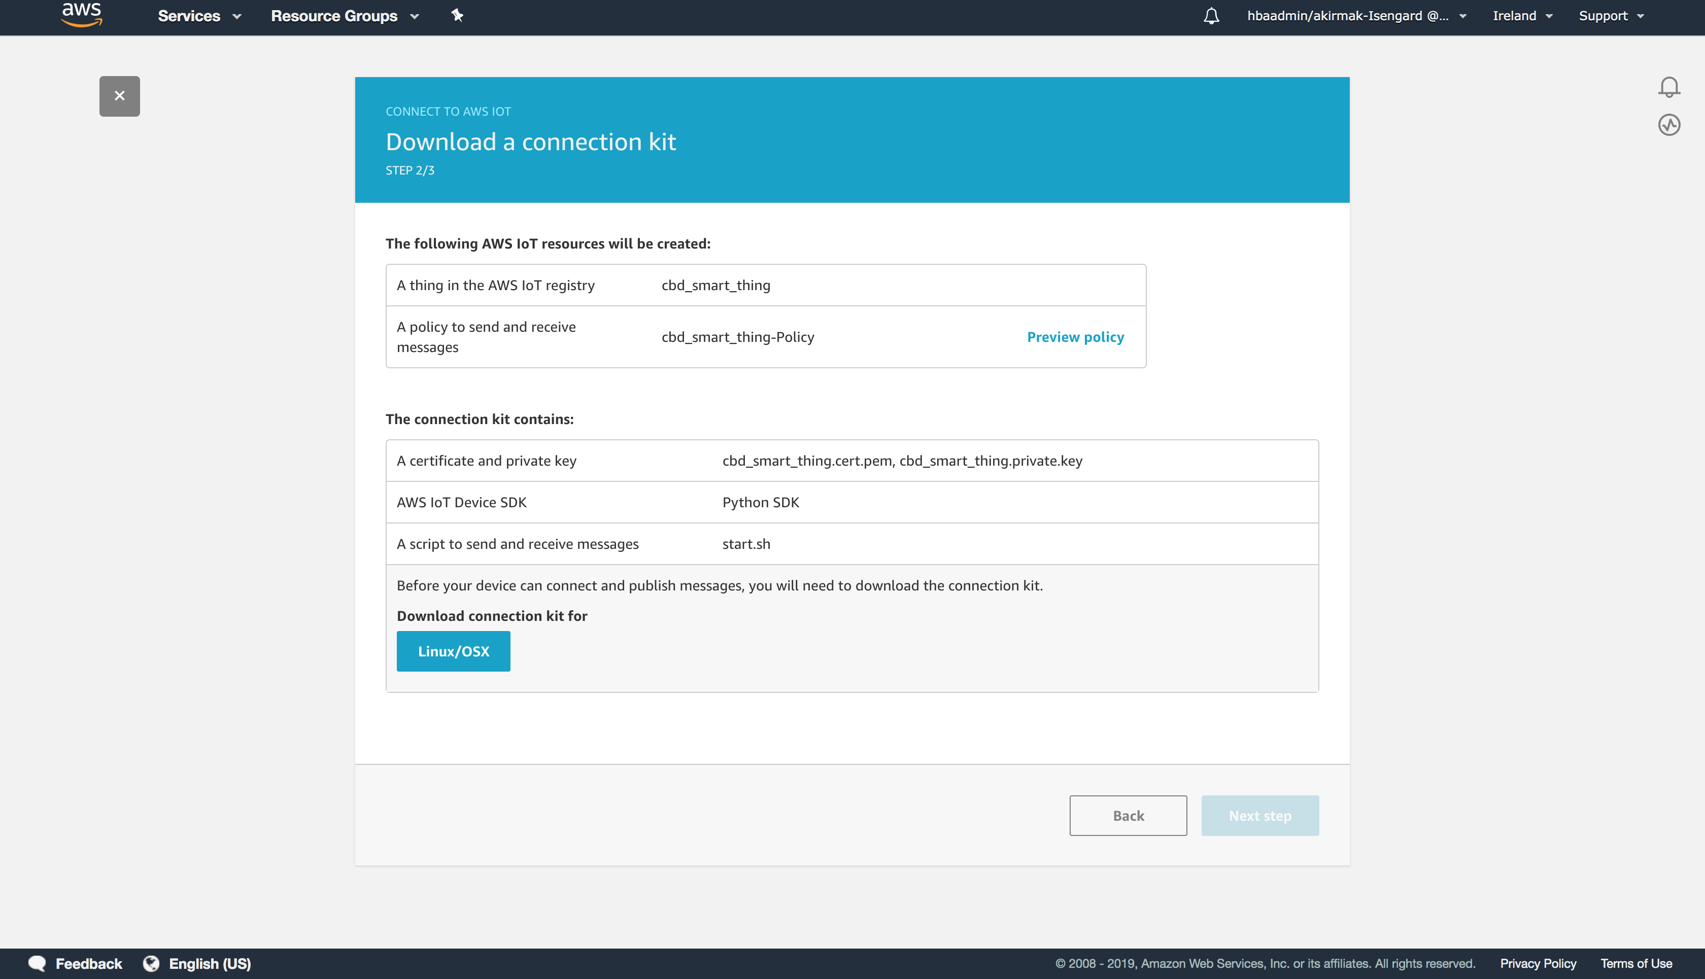
Task: Click the certificate file names text
Action: pyautogui.click(x=902, y=461)
